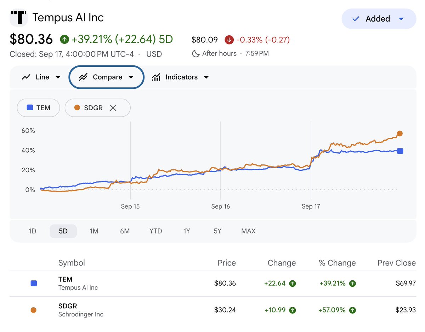
Task: Click the blue TEM endpoint marker on the chart
Action: (400, 151)
